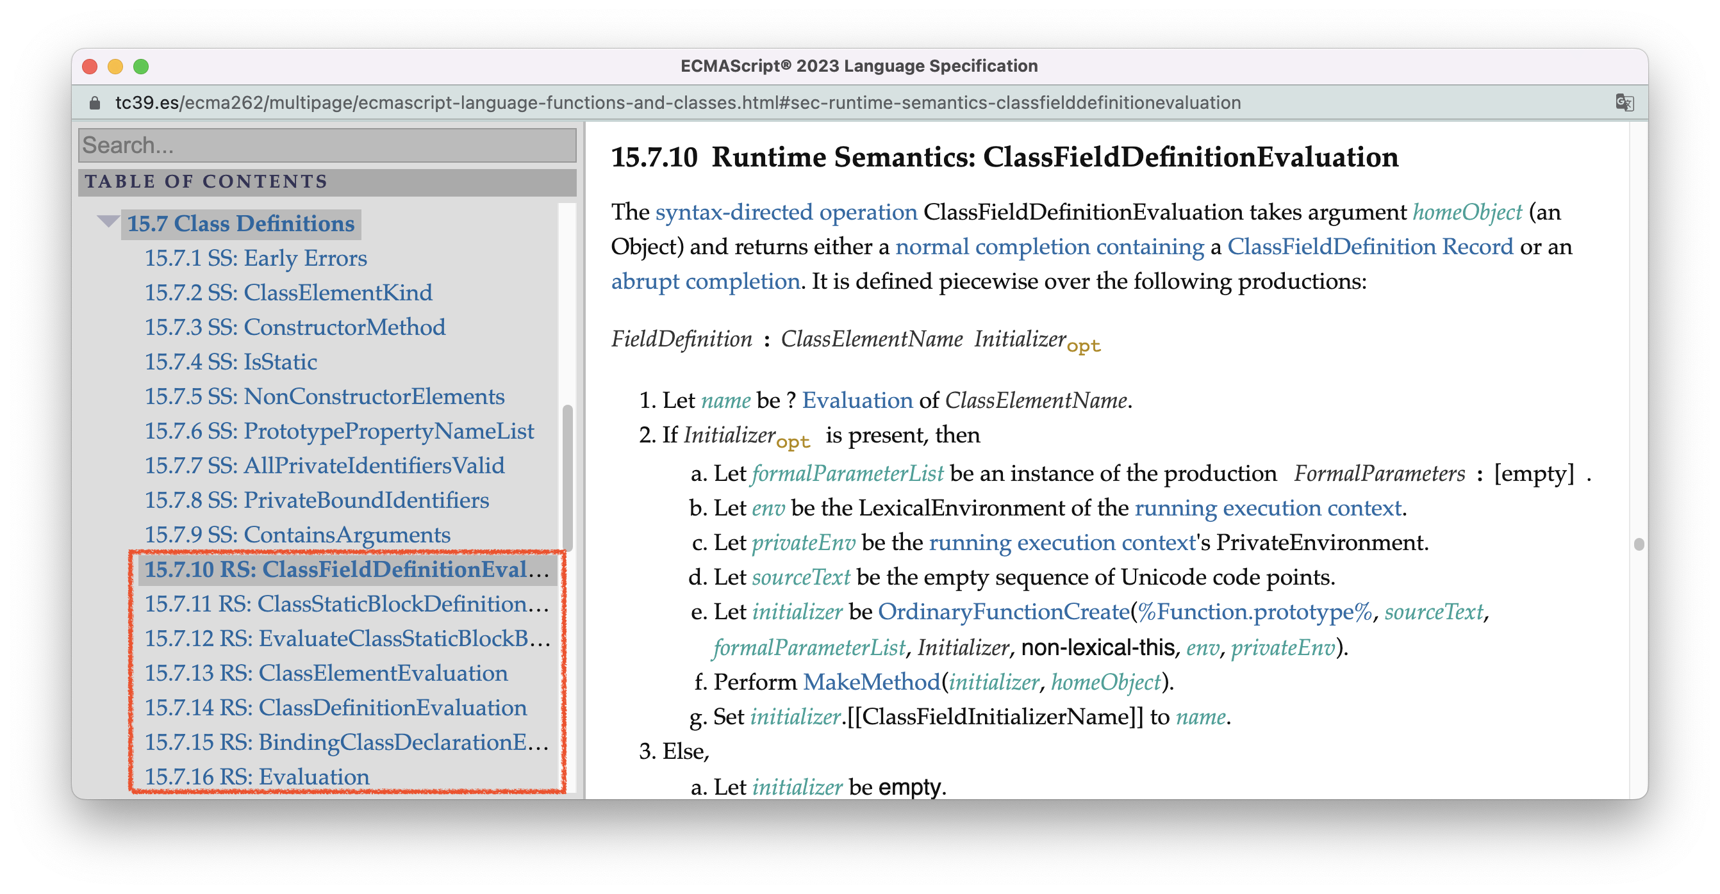Collapse the 15.7 Class Definitions triangle

(x=107, y=222)
